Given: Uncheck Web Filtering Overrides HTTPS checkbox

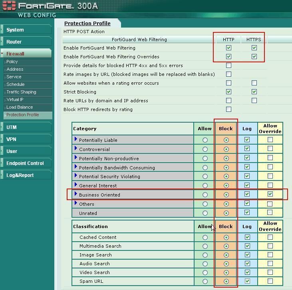Looking at the screenshot, I should click(254, 56).
